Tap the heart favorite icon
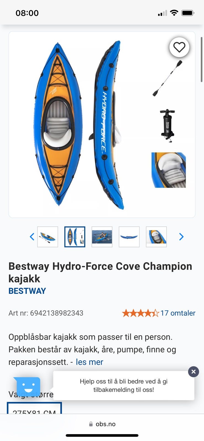 point(179,47)
